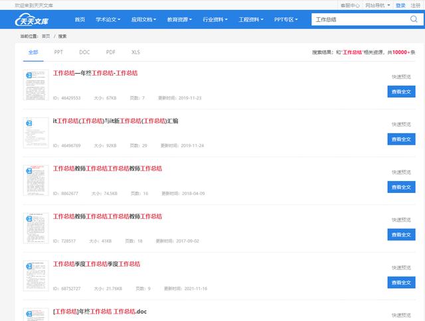
Task: Click 查看全文 for 季度工作总结 result
Action: coord(401,283)
